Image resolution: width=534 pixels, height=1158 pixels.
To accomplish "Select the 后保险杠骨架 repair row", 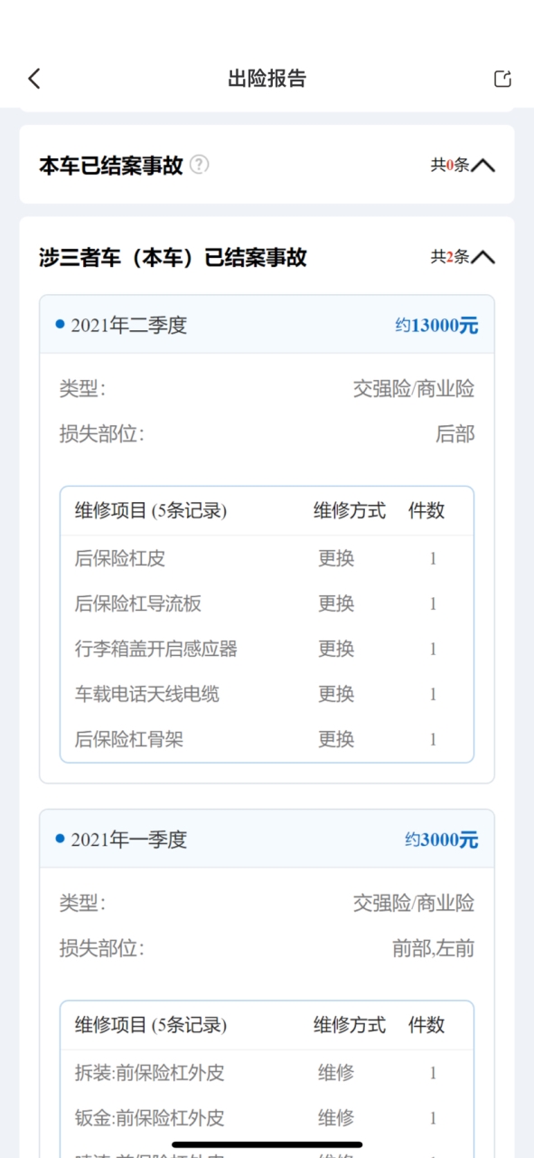I will click(x=267, y=739).
